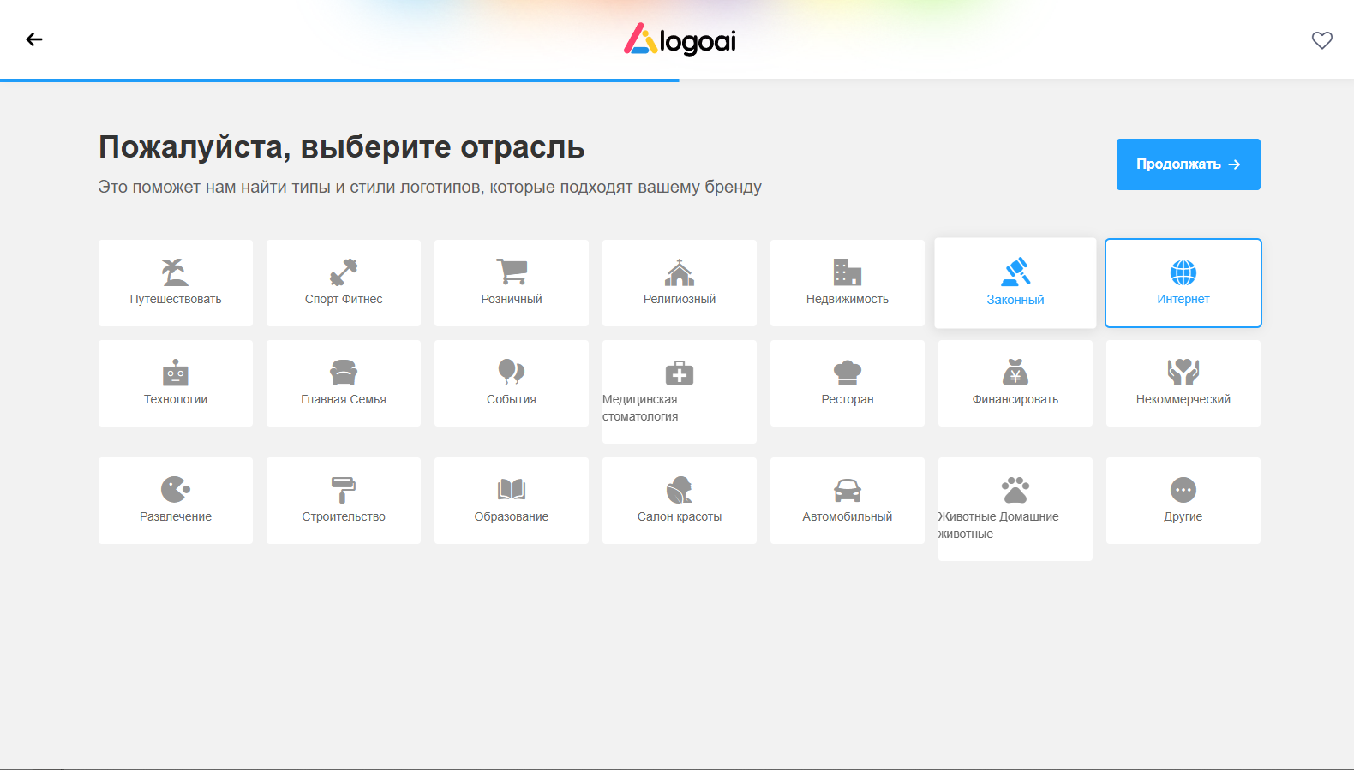This screenshot has width=1354, height=770.
Task: Go back using the arrow icon
Action: (34, 39)
